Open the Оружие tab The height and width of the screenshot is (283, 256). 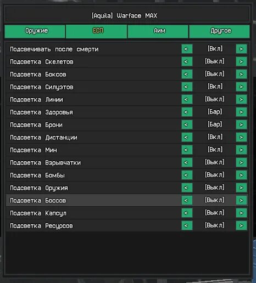(x=35, y=31)
